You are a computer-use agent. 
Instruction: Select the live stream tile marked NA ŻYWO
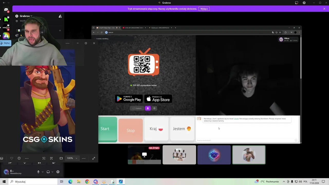[x=144, y=155]
